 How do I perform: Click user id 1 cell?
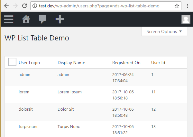click(x=152, y=75)
